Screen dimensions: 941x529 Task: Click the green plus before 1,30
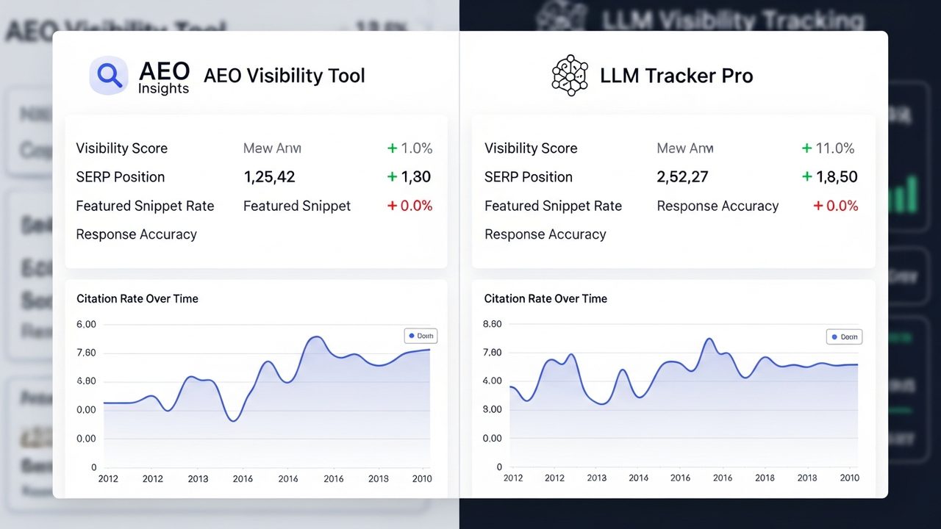tap(392, 177)
